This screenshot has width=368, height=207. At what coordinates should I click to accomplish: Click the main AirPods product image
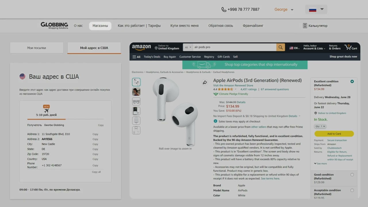click(x=175, y=112)
